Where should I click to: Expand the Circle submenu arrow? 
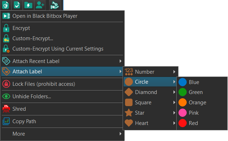(174, 82)
